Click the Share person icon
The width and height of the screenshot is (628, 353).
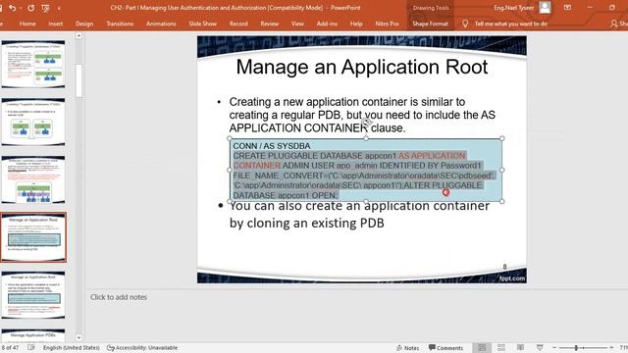point(614,24)
